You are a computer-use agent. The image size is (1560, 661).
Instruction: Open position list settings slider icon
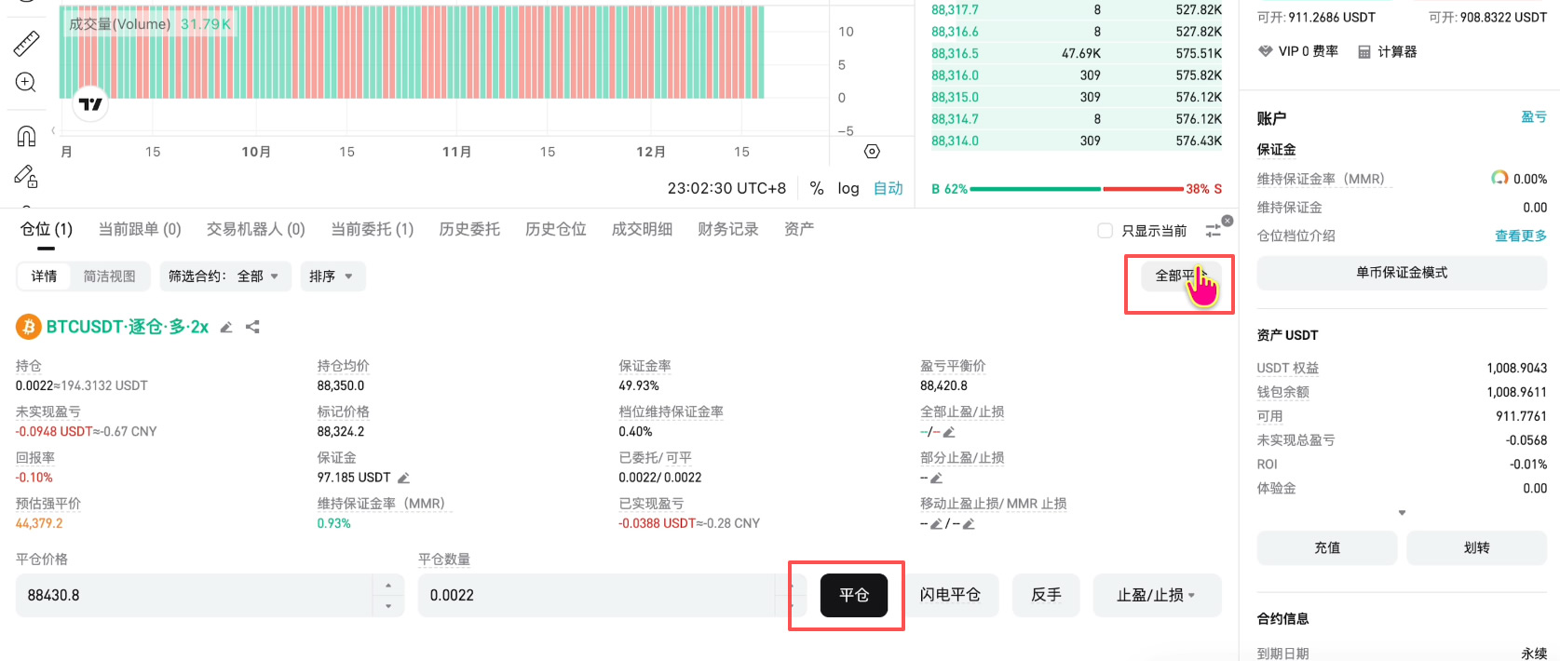1213,230
